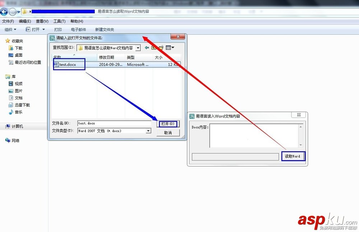Click the path box left of 读取Word

pyautogui.click(x=236, y=157)
